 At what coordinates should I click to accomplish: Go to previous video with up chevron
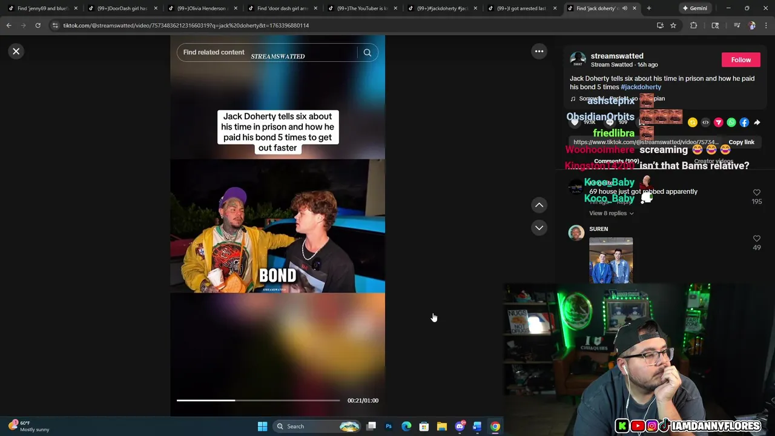click(x=539, y=205)
